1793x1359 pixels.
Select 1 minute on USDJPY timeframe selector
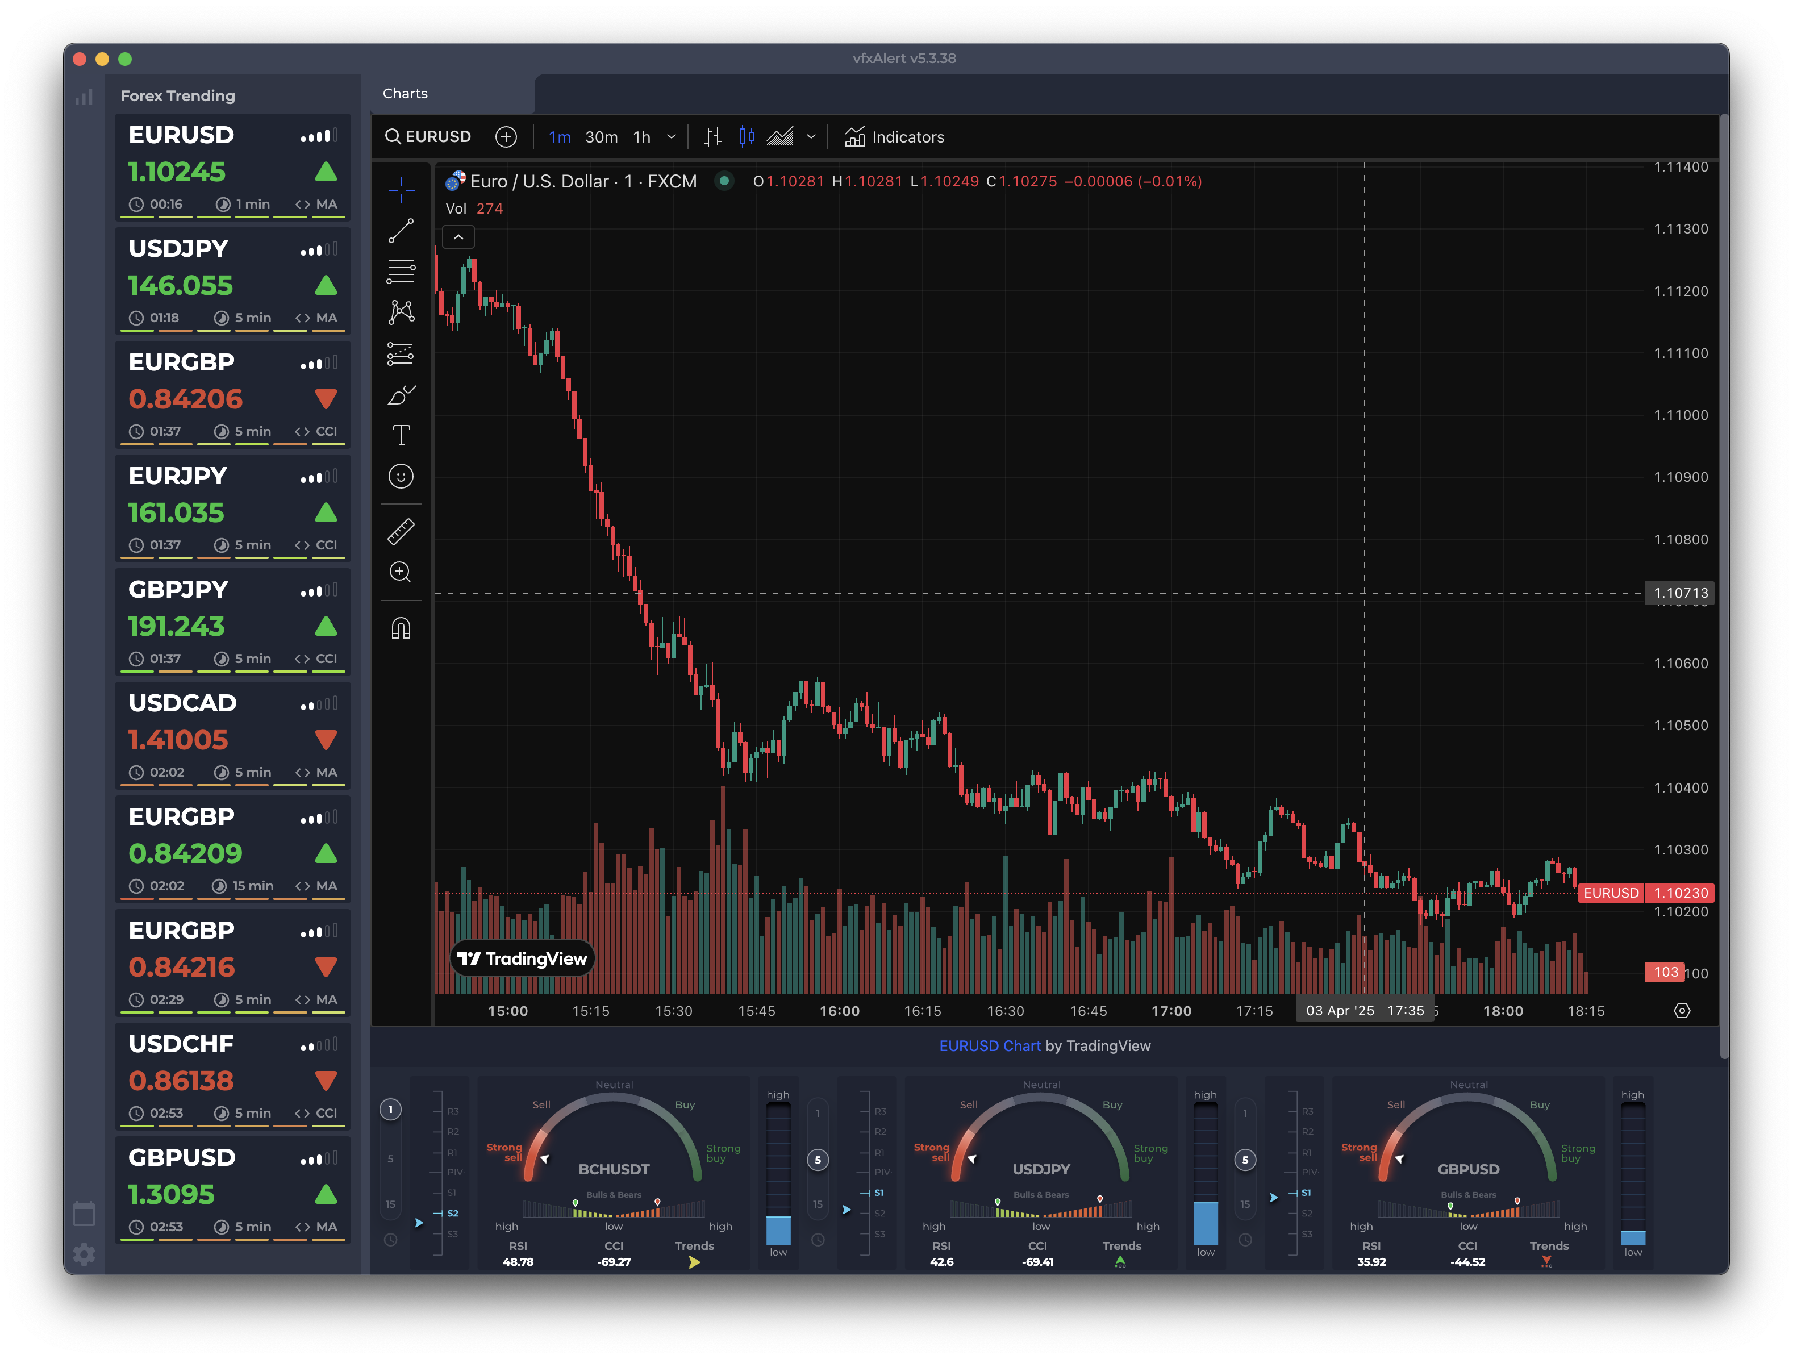coord(818,1114)
